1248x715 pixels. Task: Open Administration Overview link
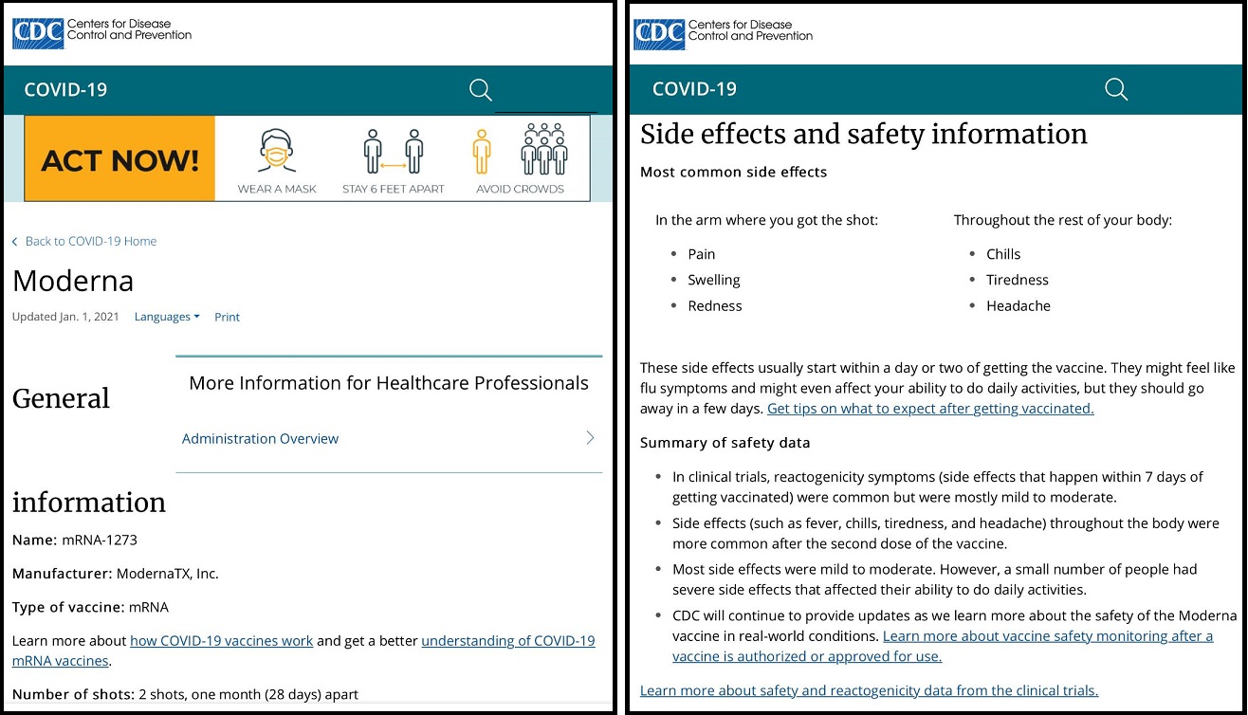260,438
